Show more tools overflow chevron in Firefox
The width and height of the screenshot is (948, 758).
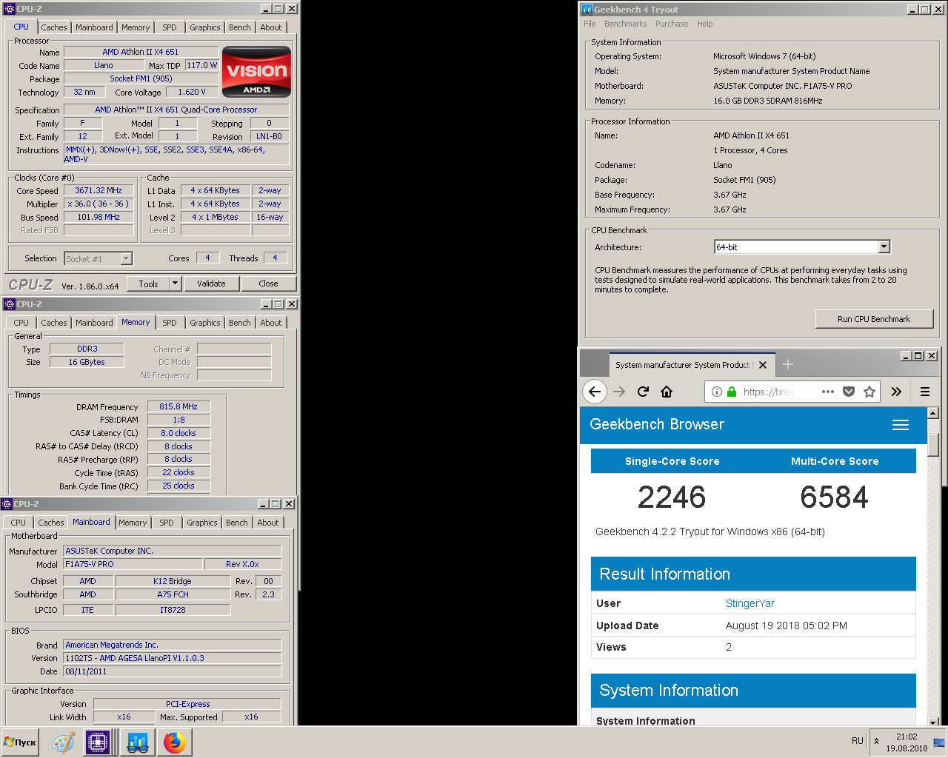(896, 392)
